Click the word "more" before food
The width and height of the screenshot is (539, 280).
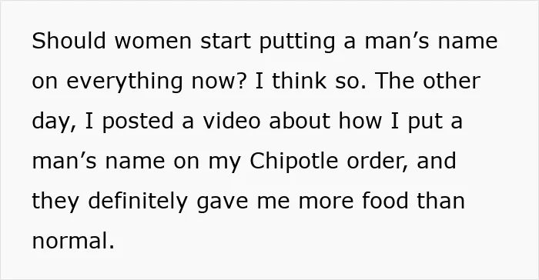click(326, 202)
